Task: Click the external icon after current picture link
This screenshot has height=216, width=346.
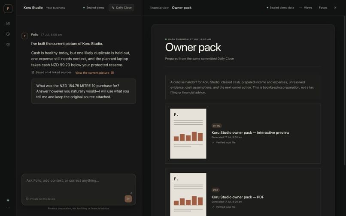Action: tap(112, 73)
